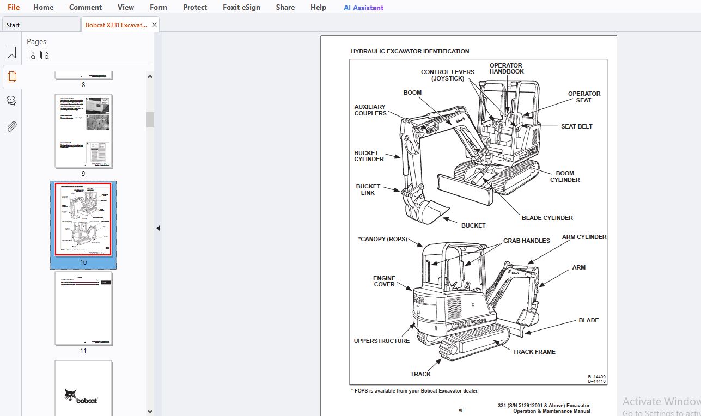Click the enlarge page thumbnails icon
Image resolution: width=701 pixels, height=416 pixels.
pos(31,55)
